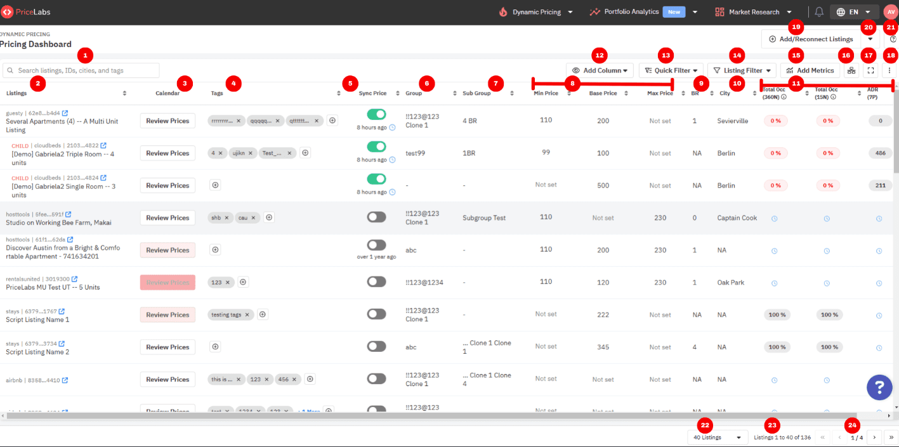Toggle Sync Price for Script Listing Name 1
Image resolution: width=899 pixels, height=447 pixels.
point(376,314)
